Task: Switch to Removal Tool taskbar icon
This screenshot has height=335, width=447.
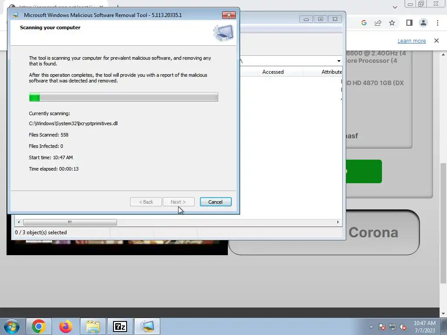Action: click(147, 326)
